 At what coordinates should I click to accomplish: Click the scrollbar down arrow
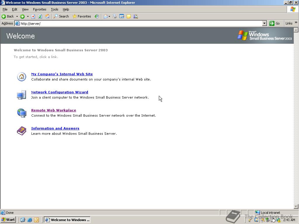[296, 206]
